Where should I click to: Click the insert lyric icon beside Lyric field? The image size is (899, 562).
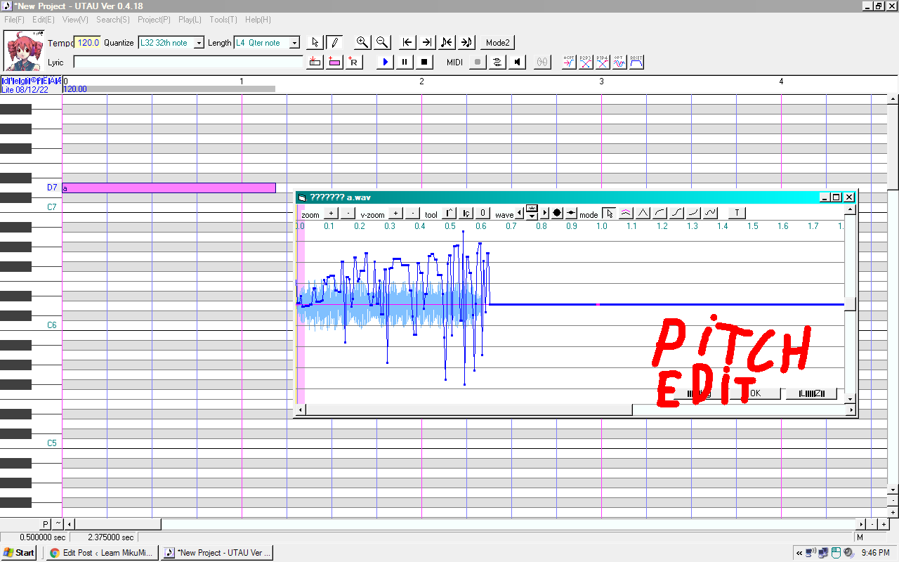point(315,63)
